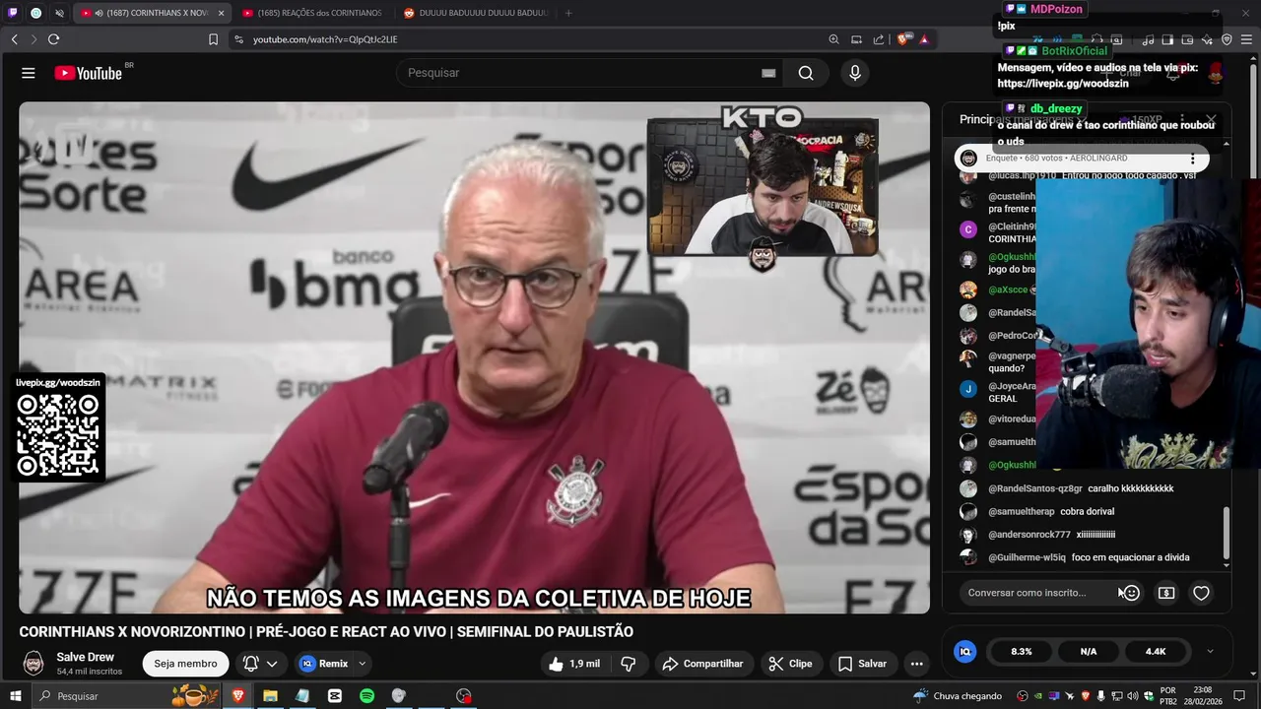Viewport: 1261px width, 709px height.
Task: Open File Explorer from the taskbar
Action: [x=270, y=696]
